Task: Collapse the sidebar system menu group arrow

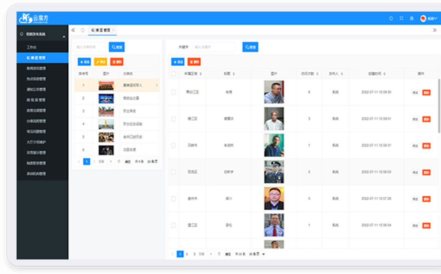Action: coord(64,37)
